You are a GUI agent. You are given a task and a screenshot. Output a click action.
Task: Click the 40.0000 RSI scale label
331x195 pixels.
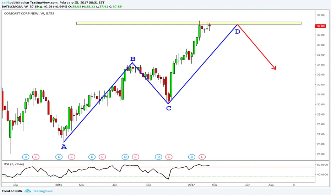point(322,174)
